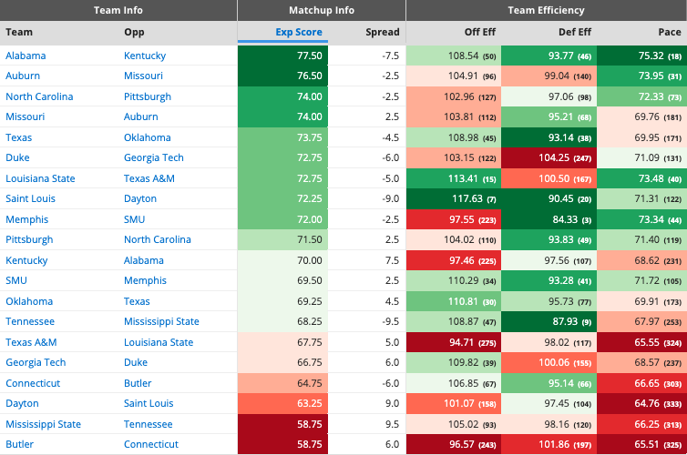Open Saint Louis in the Team column

(30, 198)
